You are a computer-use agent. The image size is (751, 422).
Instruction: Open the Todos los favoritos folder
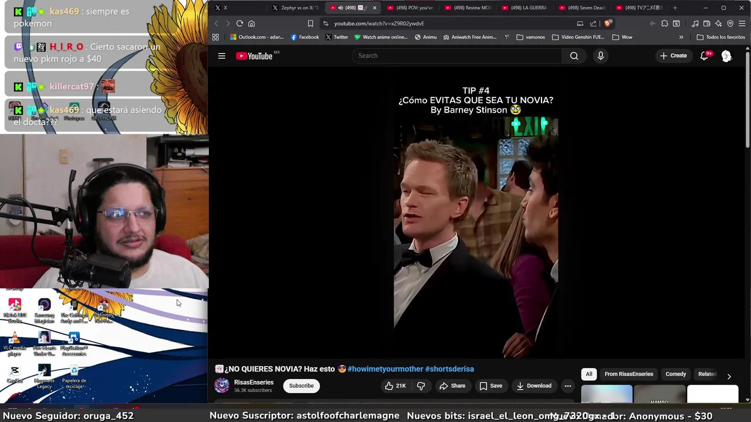point(720,37)
